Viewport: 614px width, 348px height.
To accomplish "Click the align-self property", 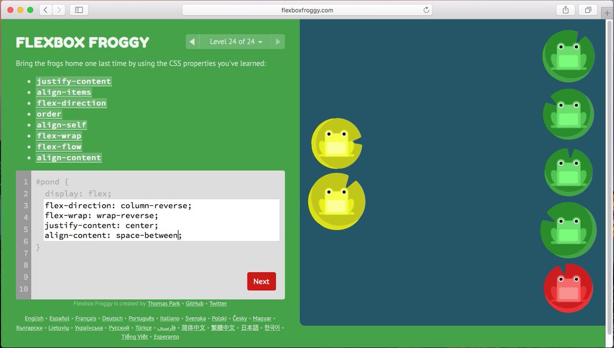I will [x=61, y=125].
